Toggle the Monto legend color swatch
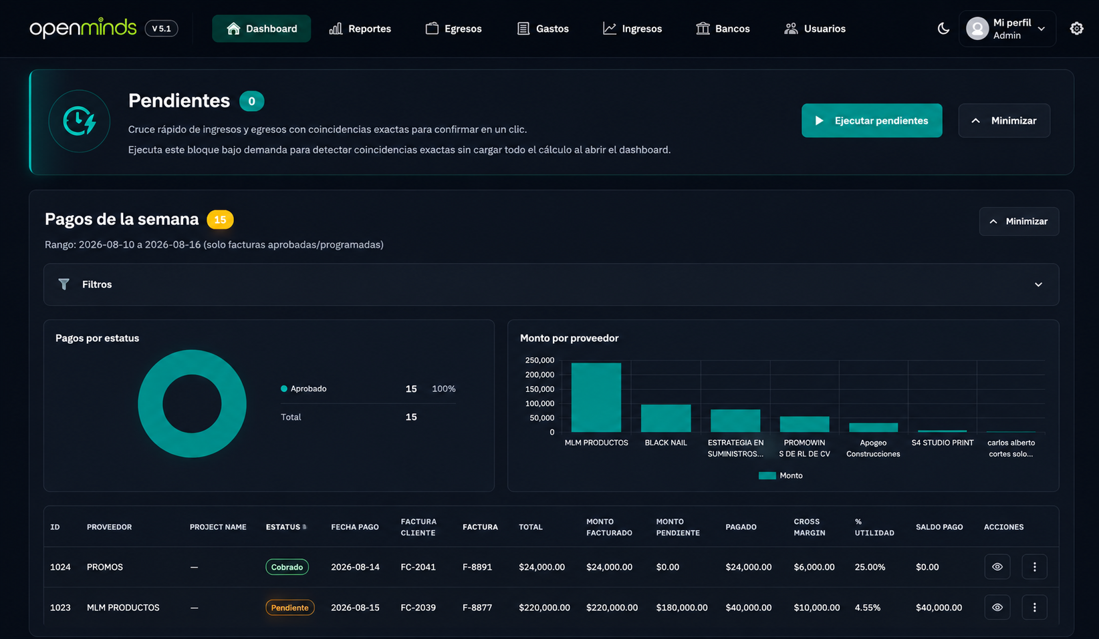Image resolution: width=1099 pixels, height=639 pixels. [767, 475]
